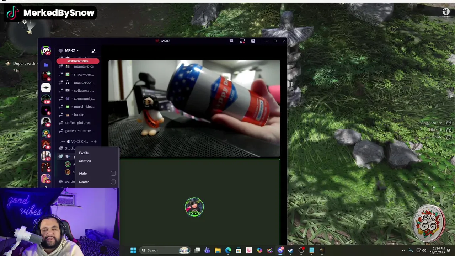
Task: Toggle Deafen checkbox in context menu
Action: click(x=113, y=182)
